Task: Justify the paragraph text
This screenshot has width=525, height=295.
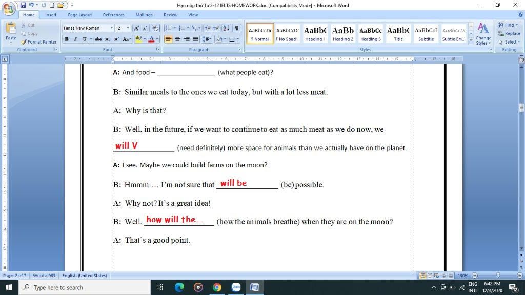Action: 195,39
